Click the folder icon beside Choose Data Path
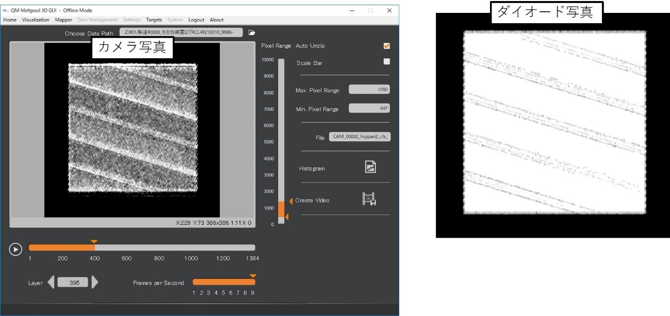 point(252,32)
